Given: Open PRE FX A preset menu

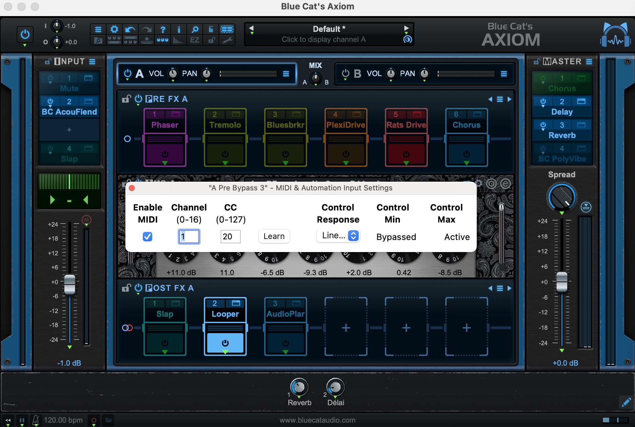Looking at the screenshot, I should pos(500,99).
